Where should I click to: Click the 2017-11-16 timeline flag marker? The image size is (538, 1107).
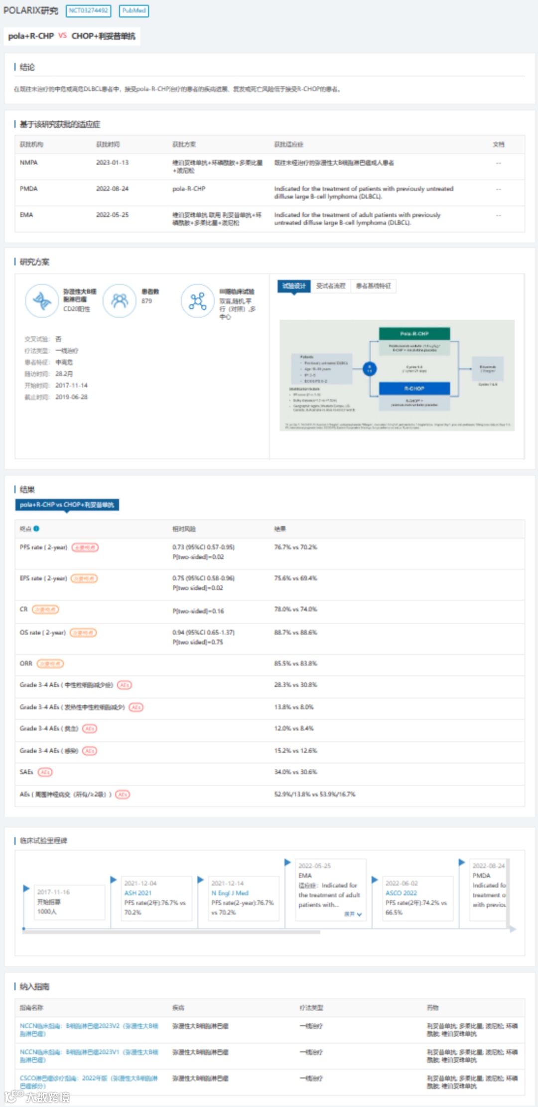26,888
